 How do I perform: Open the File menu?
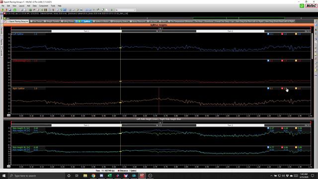[x=3, y=5]
